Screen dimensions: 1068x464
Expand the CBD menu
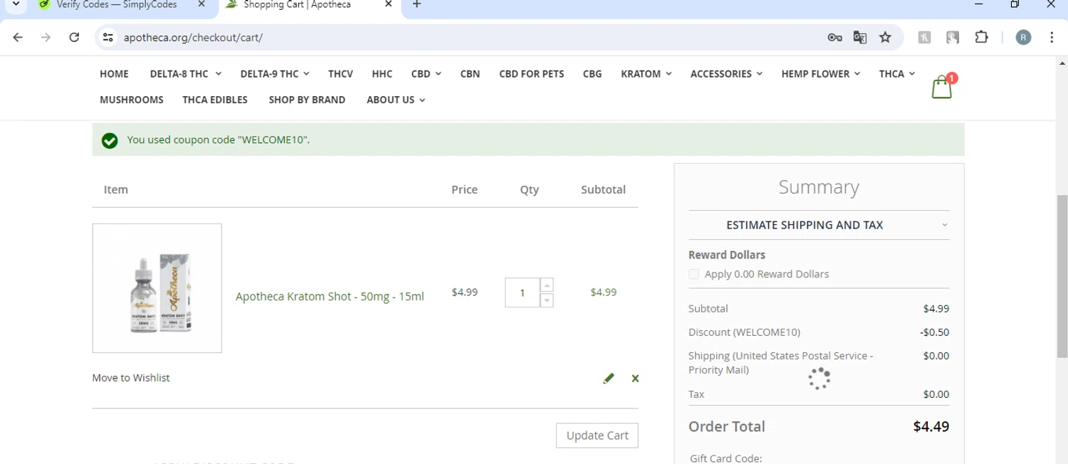coord(426,74)
